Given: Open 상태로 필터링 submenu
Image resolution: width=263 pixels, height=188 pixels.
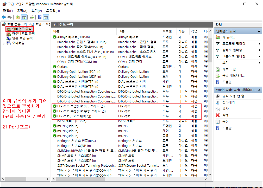Looking at the screenshot, I should (232, 50).
